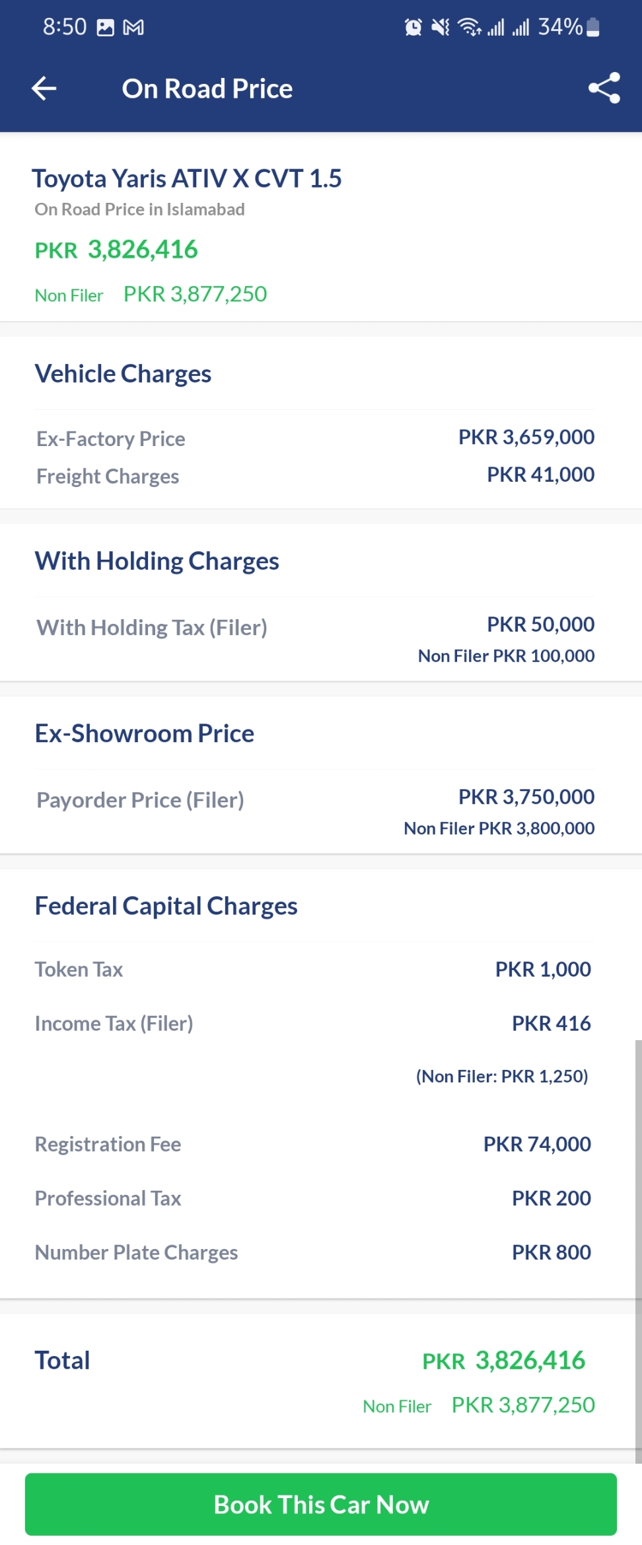Tap the alarm icon in status bar
This screenshot has height=1545, width=642.
click(x=413, y=27)
